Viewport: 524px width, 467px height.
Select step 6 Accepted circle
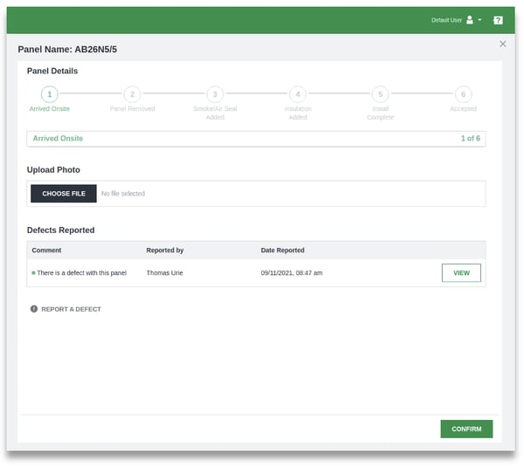[463, 93]
